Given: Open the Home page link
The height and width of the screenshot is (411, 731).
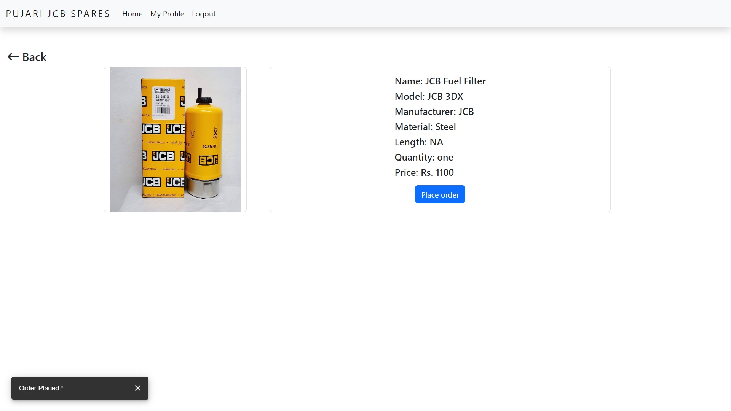Looking at the screenshot, I should tap(132, 14).
